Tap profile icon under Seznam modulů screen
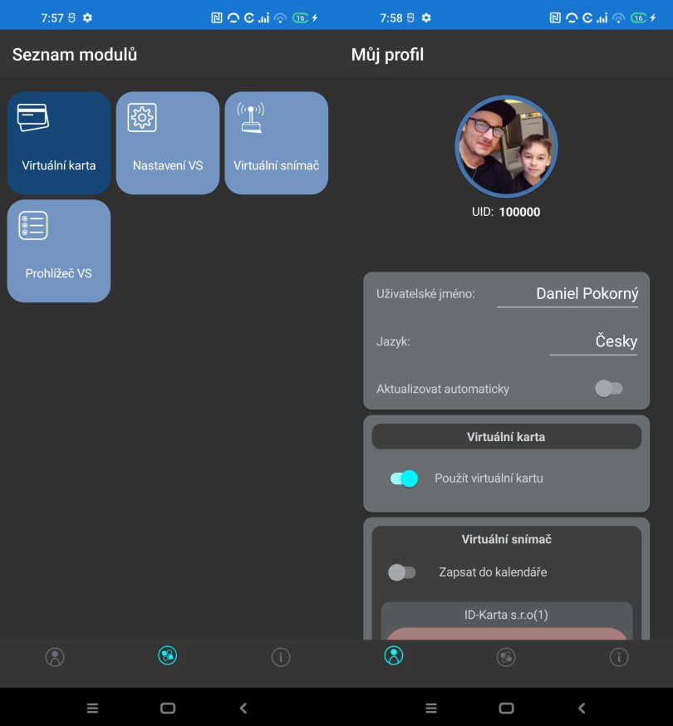Viewport: 673px width, 726px height. click(x=55, y=657)
